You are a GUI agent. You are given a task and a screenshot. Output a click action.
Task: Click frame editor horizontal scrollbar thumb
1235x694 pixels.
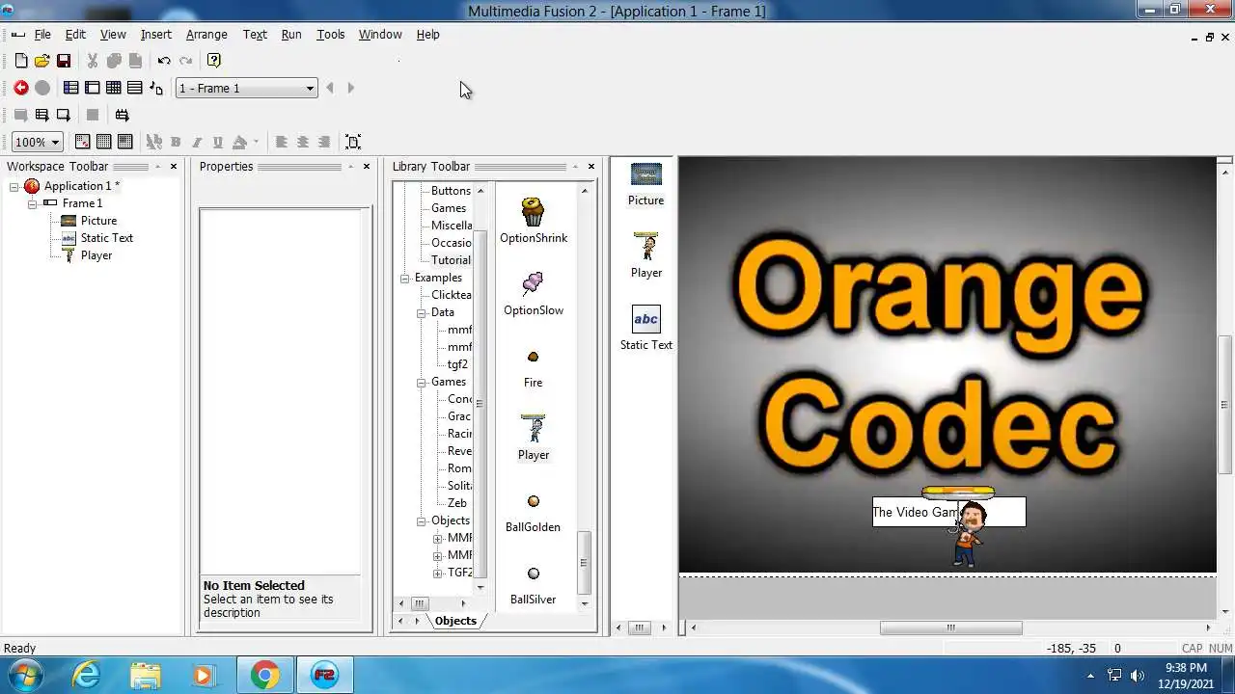(x=950, y=627)
